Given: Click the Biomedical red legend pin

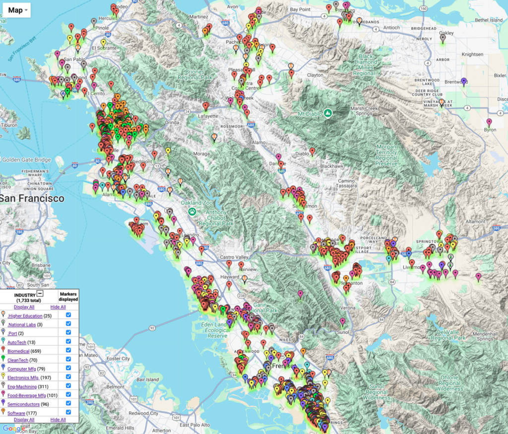Looking at the screenshot, I should pos(3,350).
